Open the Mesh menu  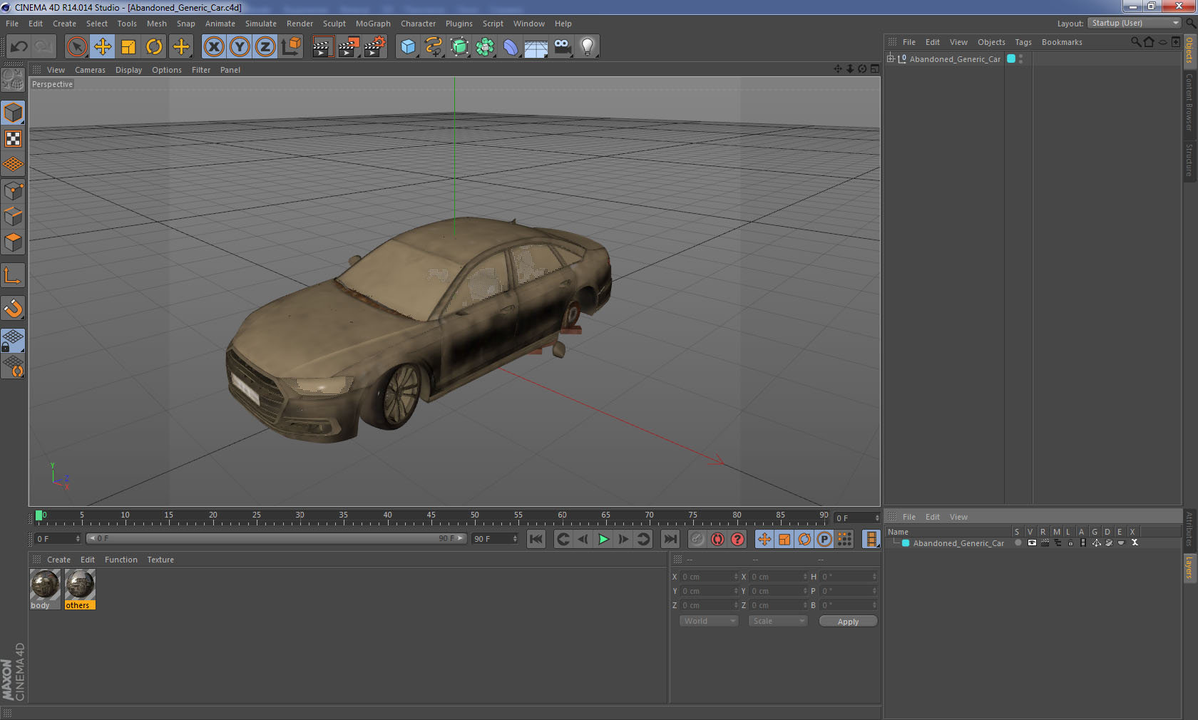(157, 24)
